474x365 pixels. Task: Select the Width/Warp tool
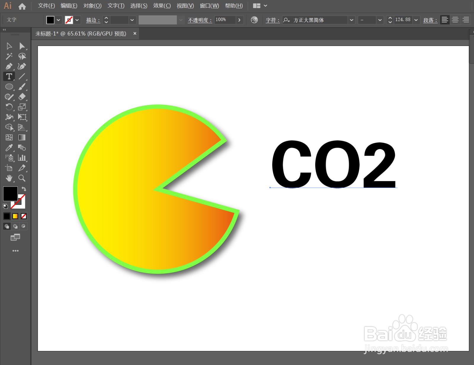pos(9,117)
